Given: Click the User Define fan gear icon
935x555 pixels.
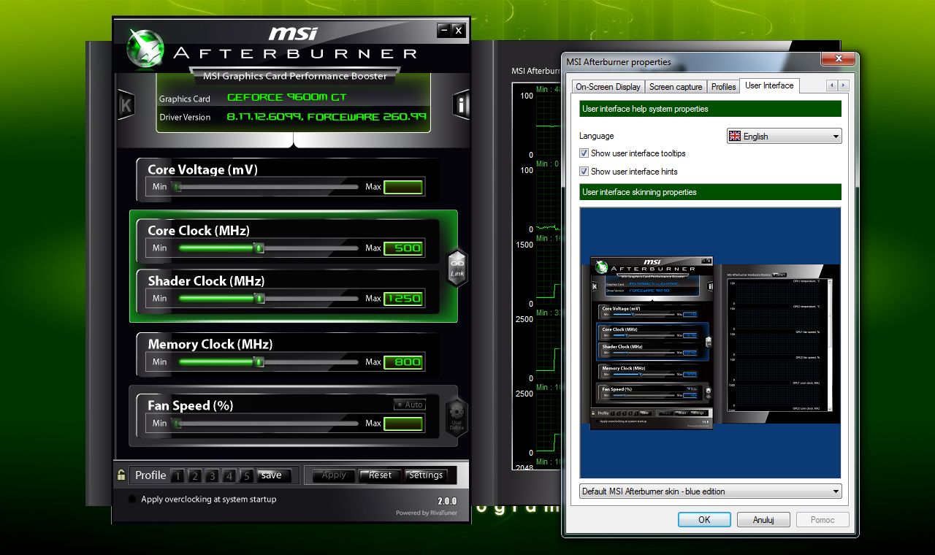Looking at the screenshot, I should pos(457,417).
